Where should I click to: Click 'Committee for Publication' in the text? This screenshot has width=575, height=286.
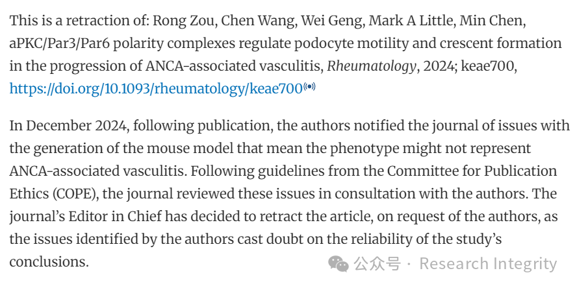tap(472, 171)
